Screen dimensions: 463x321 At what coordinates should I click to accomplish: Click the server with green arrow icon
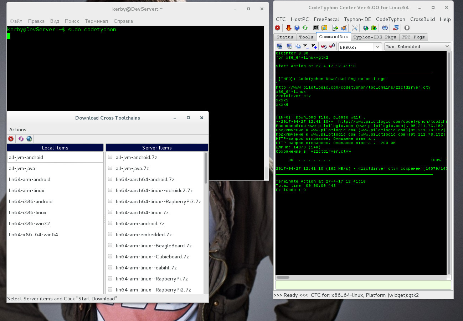(335, 28)
